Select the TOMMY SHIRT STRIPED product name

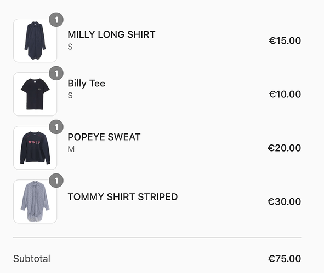(x=123, y=197)
